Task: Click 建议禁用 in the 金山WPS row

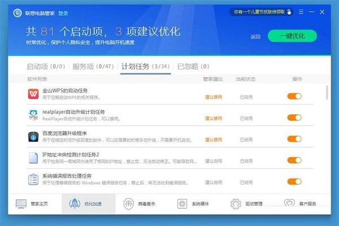Action: tap(214, 97)
